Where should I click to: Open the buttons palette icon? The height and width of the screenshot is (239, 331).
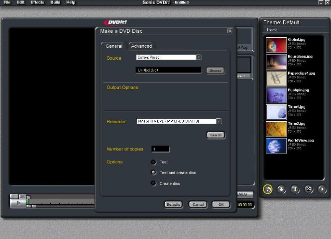(x=281, y=189)
